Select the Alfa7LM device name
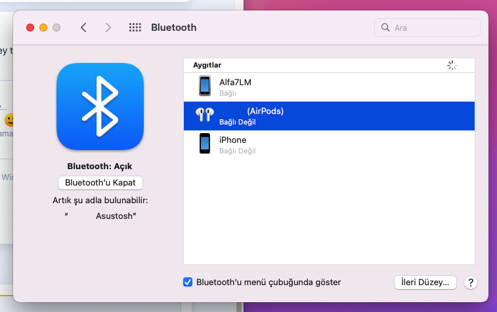 pyautogui.click(x=235, y=83)
